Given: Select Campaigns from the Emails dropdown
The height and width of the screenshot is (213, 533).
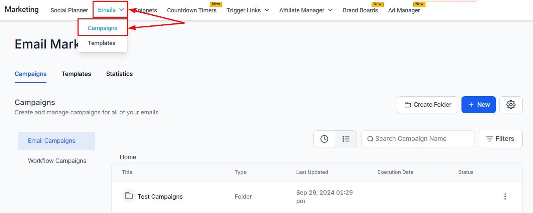Looking at the screenshot, I should [103, 28].
